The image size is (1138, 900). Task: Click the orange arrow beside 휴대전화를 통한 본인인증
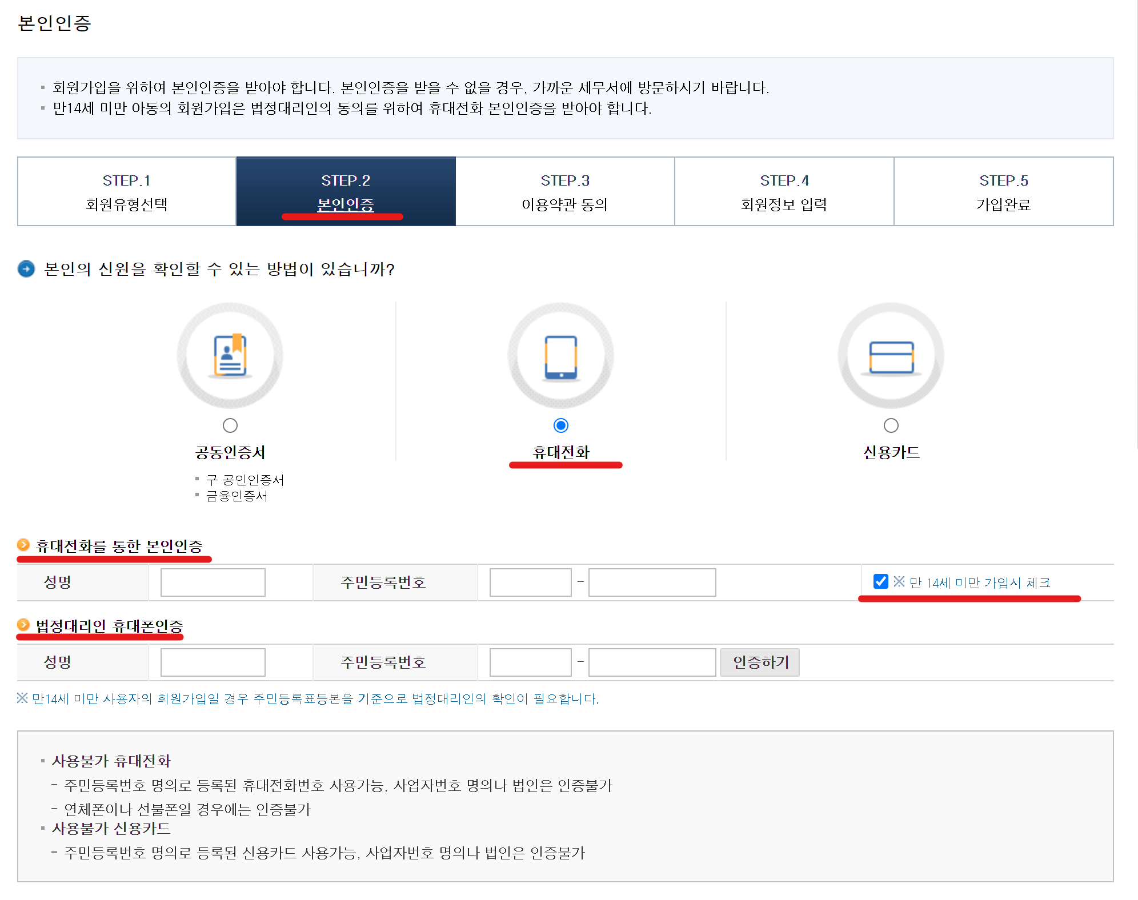point(23,545)
